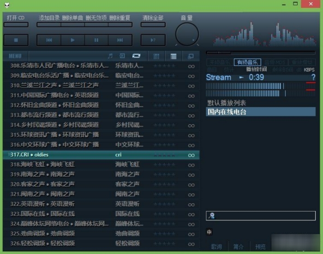Select track 324.巅峰体坛网络电台

[x=101, y=224]
